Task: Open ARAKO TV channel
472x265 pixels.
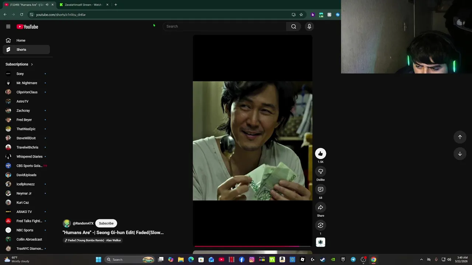Action: coord(26,212)
